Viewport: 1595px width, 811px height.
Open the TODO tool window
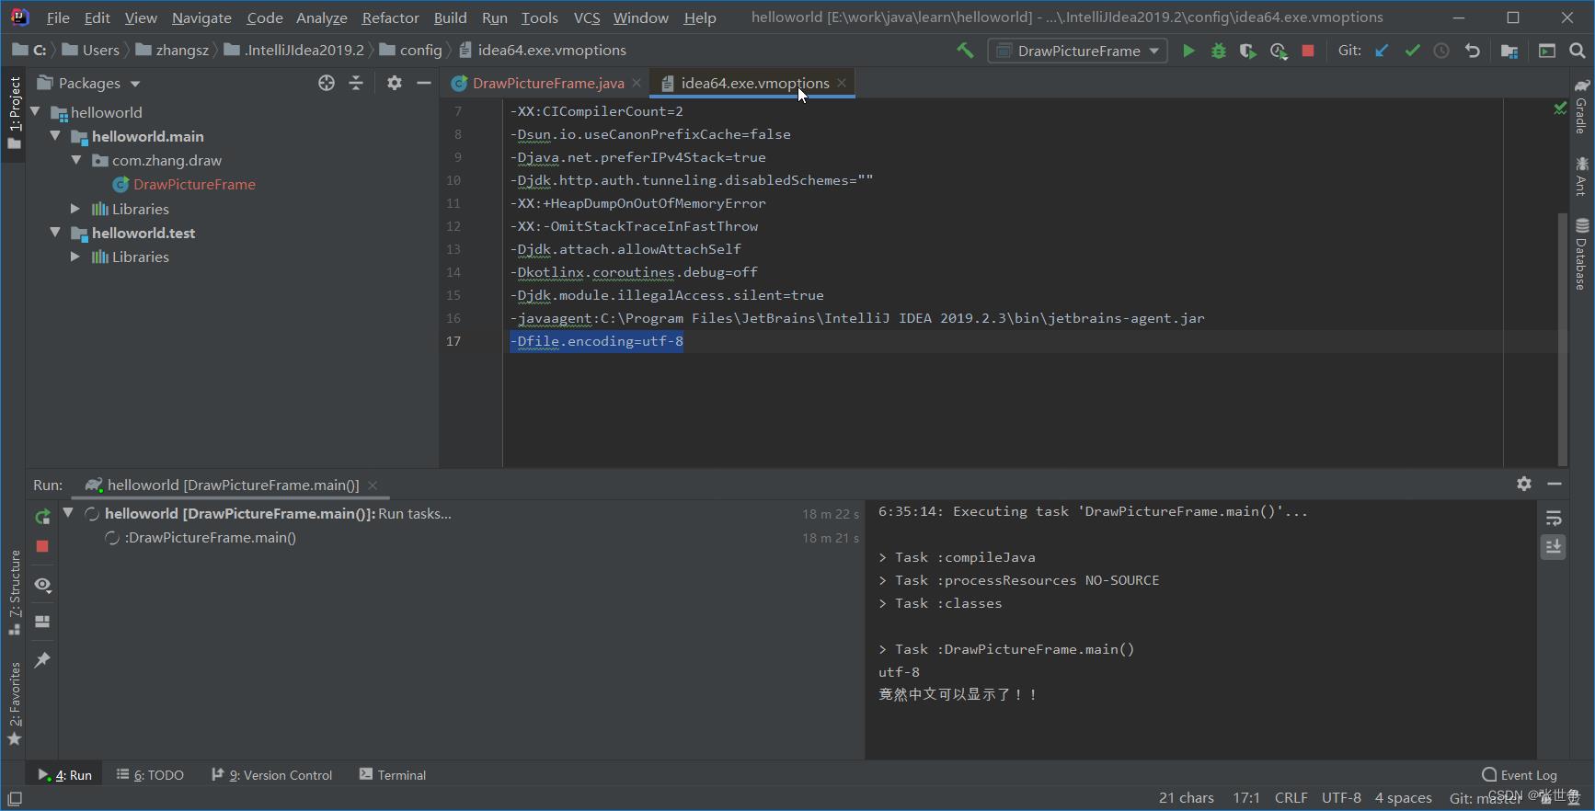point(150,775)
